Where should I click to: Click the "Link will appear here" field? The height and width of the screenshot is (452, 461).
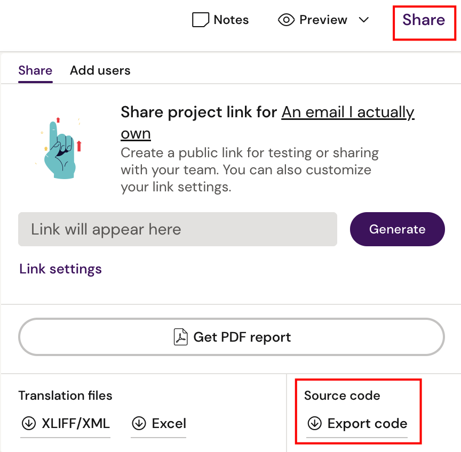tap(177, 230)
